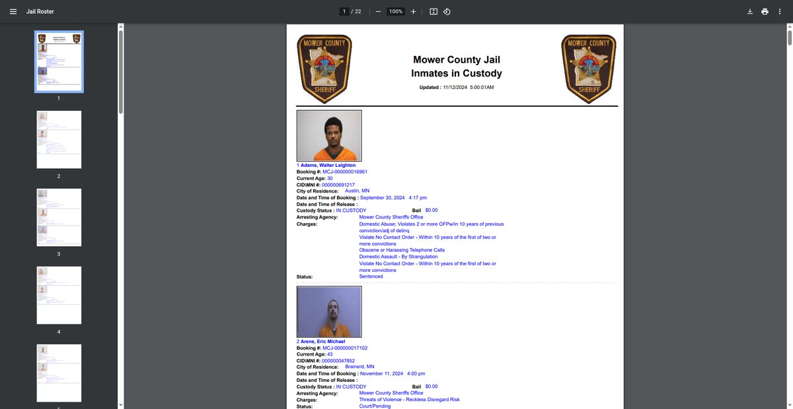This screenshot has width=793, height=409.
Task: Click Adams' current age value 30
Action: point(330,178)
